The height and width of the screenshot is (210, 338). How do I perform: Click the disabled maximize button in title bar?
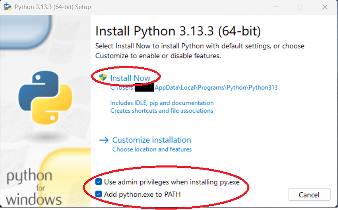coord(300,7)
